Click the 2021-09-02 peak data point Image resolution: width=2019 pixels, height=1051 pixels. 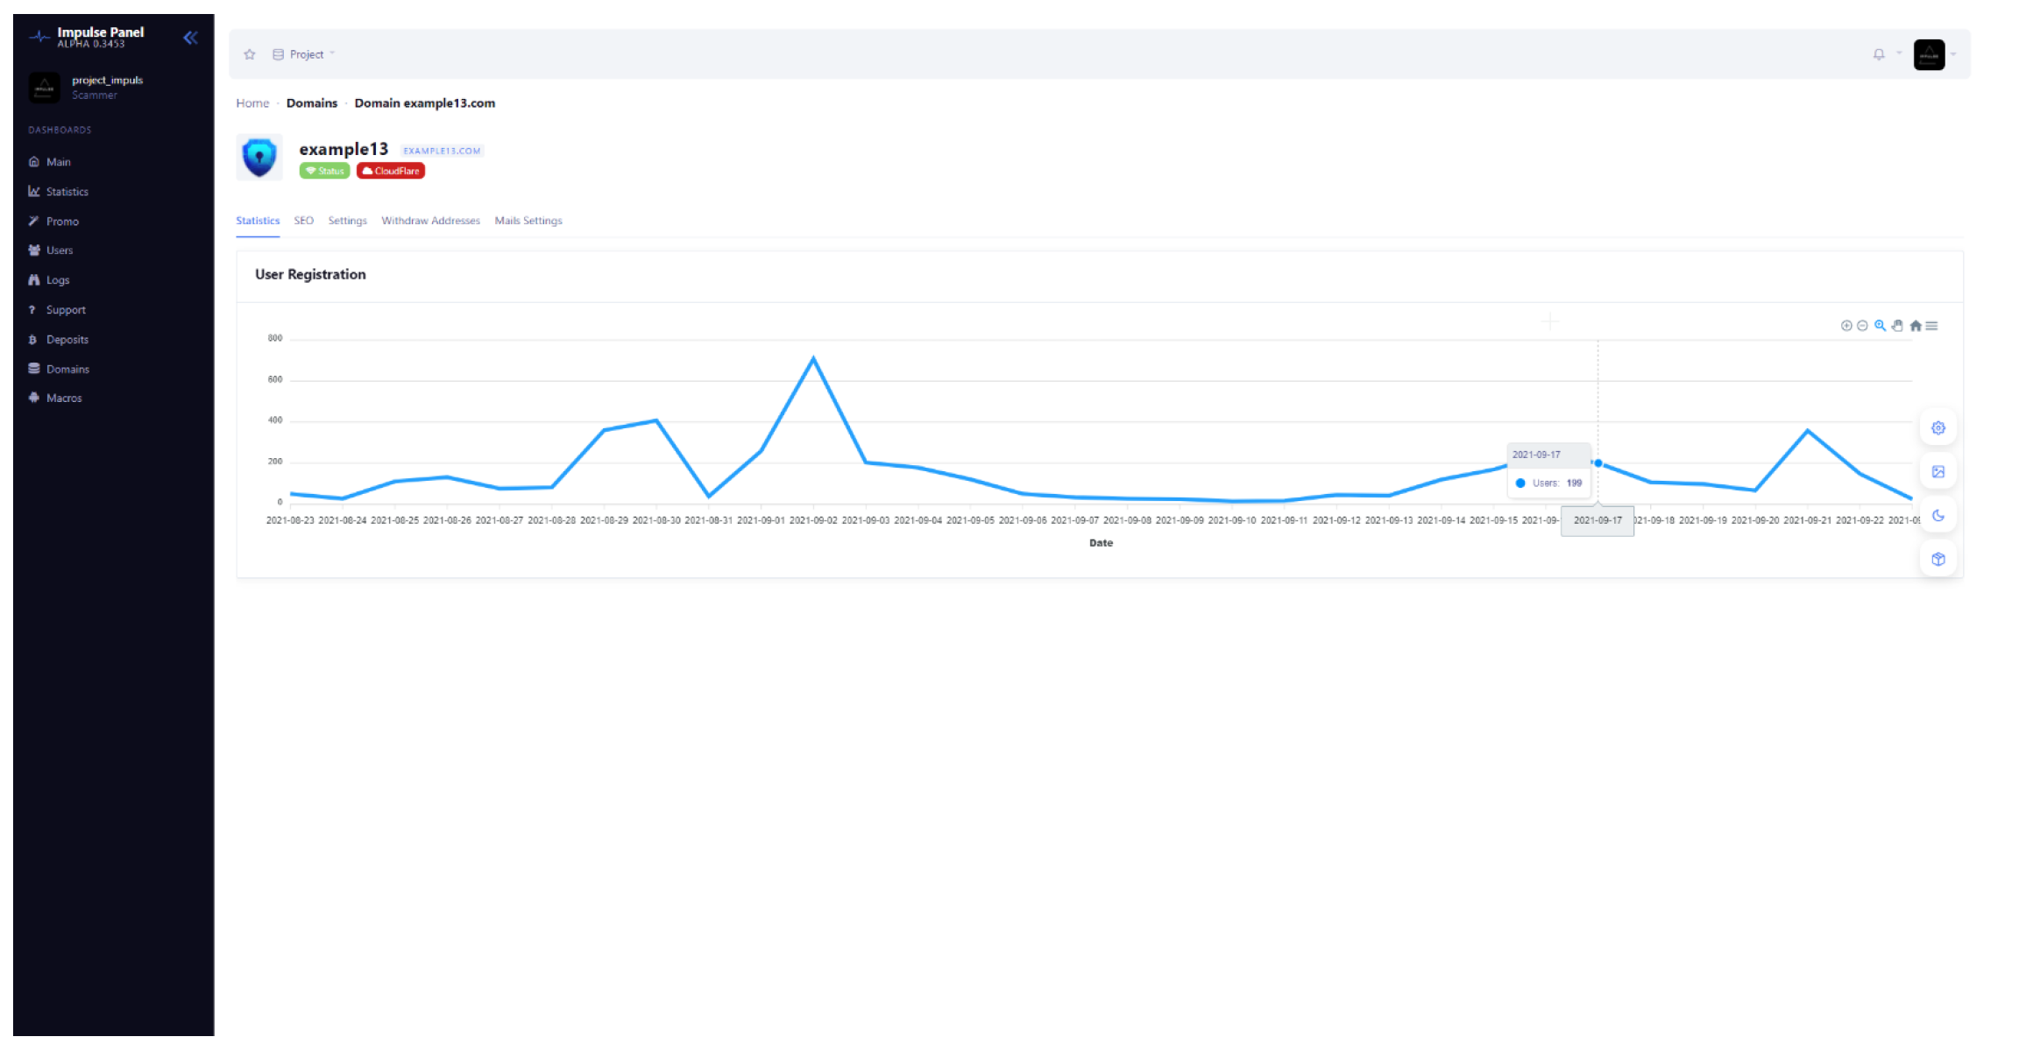pos(813,358)
